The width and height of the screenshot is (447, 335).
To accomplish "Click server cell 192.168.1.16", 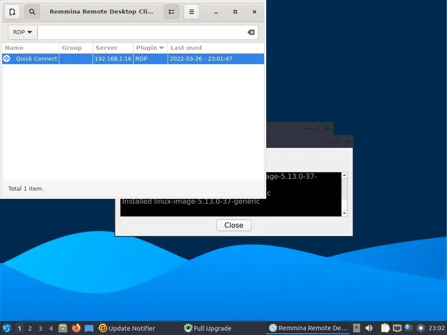I will coord(113,59).
